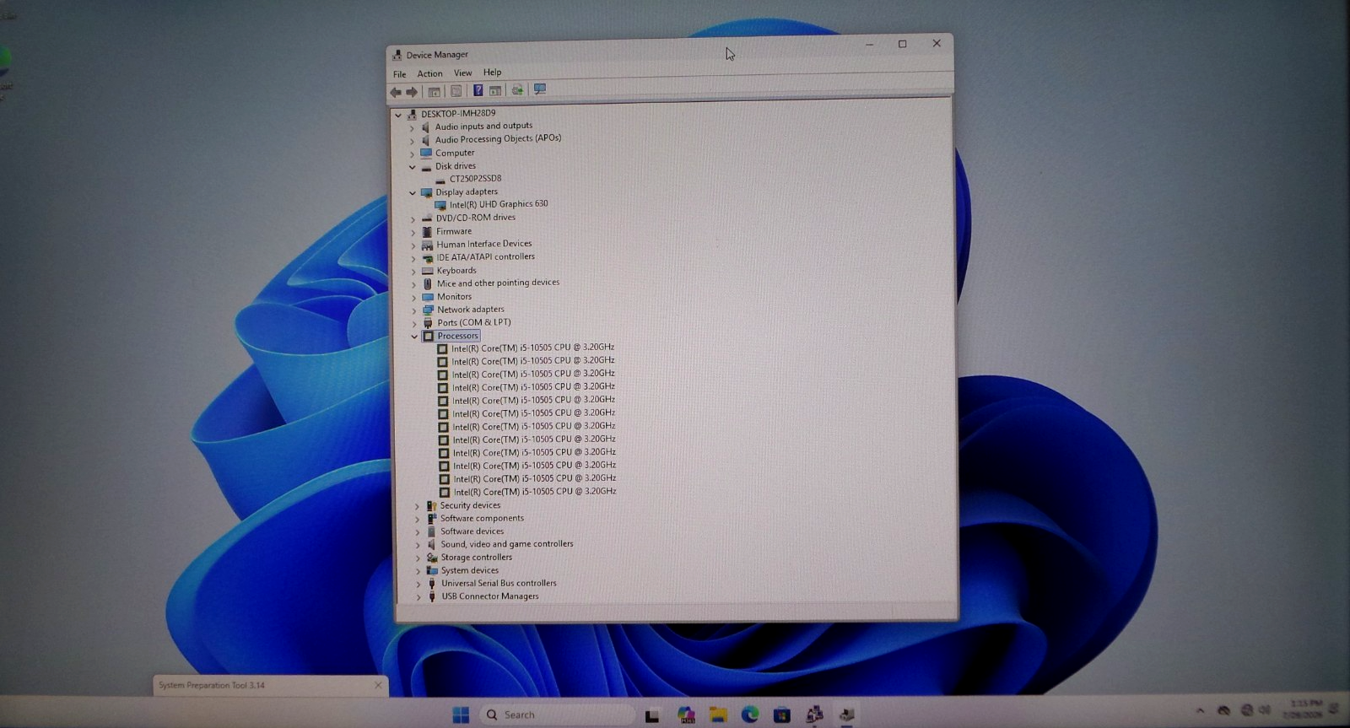Click the Back arrow in Device Manager toolbar
This screenshot has width=1350, height=728.
pyautogui.click(x=396, y=91)
